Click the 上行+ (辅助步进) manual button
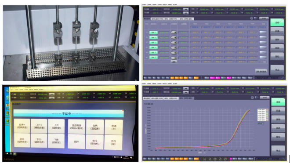This screenshot has height=163, width=290. (39, 126)
